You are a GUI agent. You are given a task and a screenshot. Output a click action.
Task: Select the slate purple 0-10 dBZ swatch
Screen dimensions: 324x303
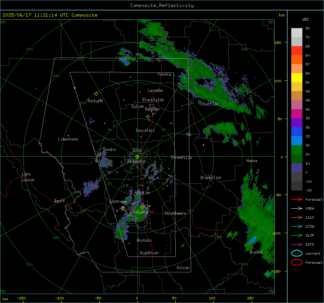click(x=297, y=168)
